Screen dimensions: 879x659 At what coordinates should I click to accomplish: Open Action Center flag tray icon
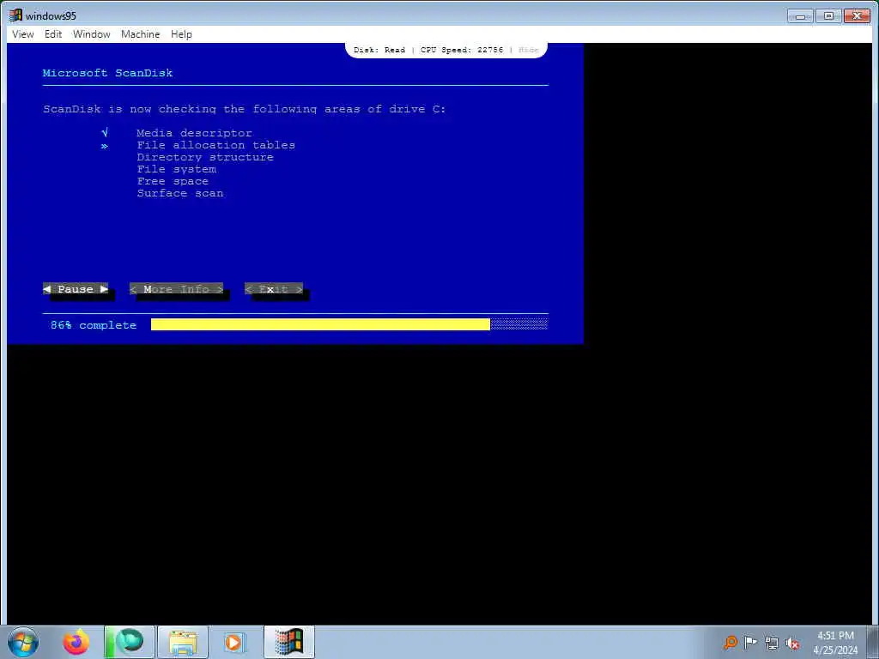(750, 643)
